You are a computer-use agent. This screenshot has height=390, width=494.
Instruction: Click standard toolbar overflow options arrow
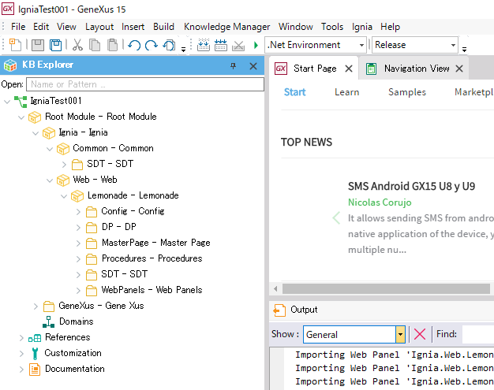pyautogui.click(x=183, y=50)
